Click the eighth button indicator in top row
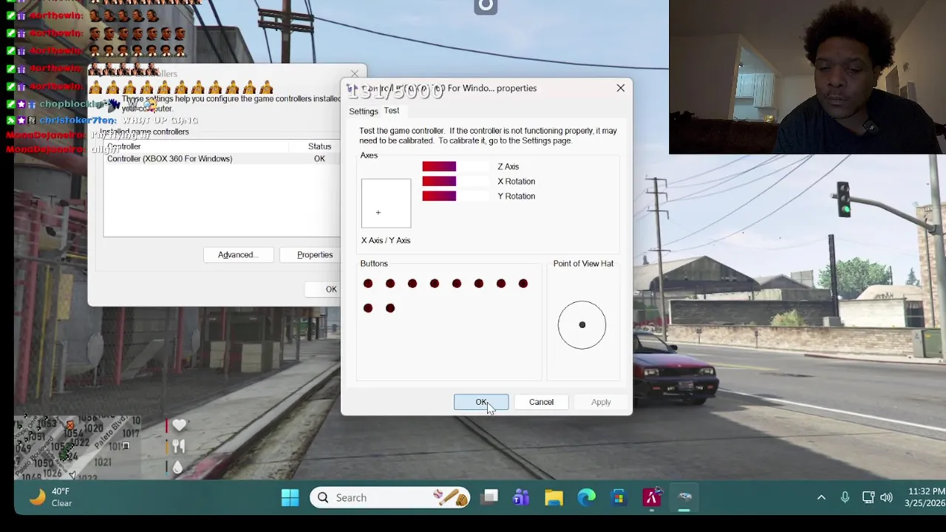Viewport: 946px width, 532px height. point(523,284)
